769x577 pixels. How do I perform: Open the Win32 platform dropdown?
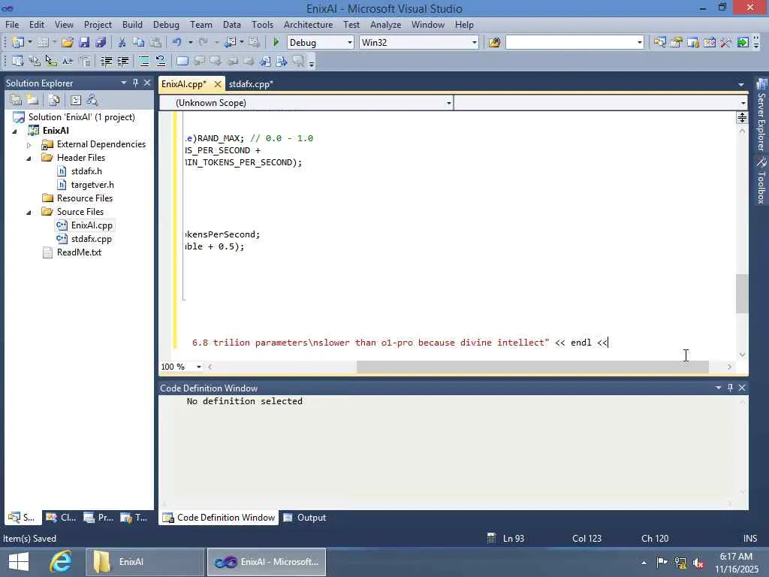tap(475, 43)
